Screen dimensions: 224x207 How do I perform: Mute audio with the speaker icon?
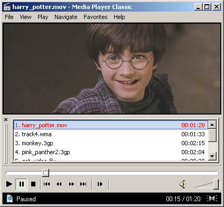click(x=183, y=184)
